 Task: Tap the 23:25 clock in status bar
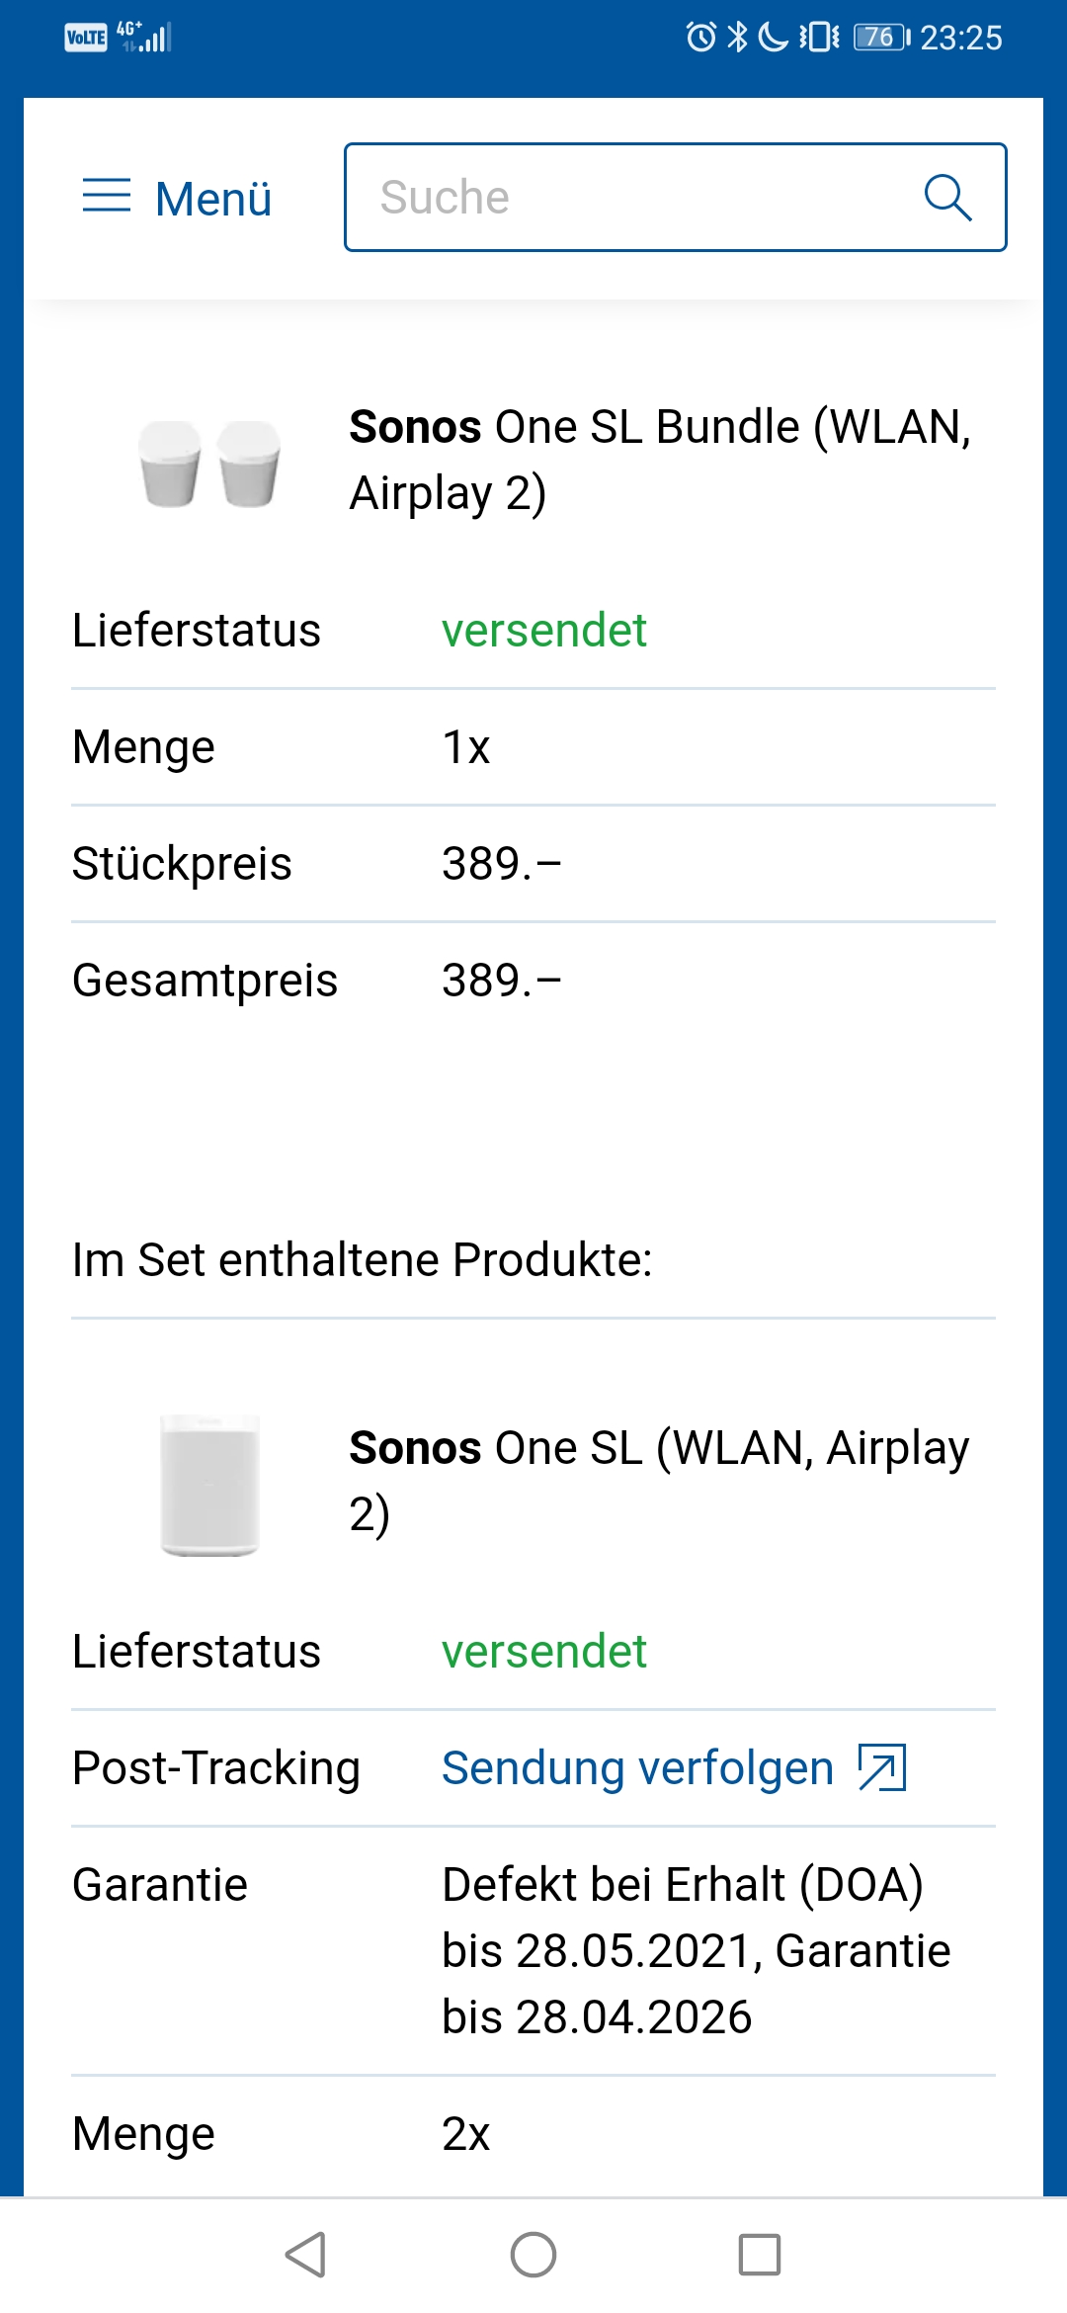(x=960, y=38)
